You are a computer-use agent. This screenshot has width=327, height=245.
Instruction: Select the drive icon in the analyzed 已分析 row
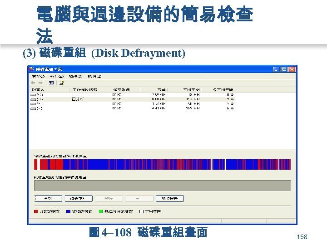point(33,99)
